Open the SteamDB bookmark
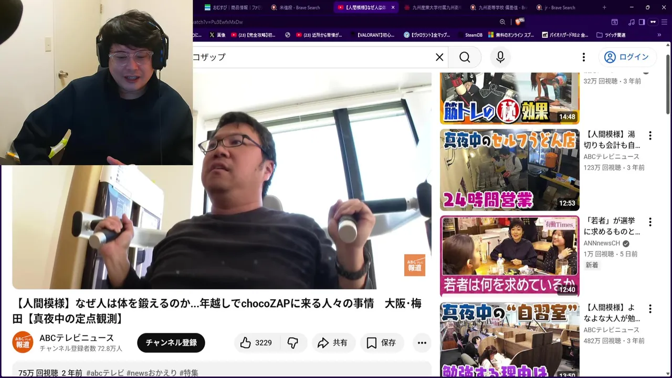Screen dimensions: 672x378 pos(469,35)
